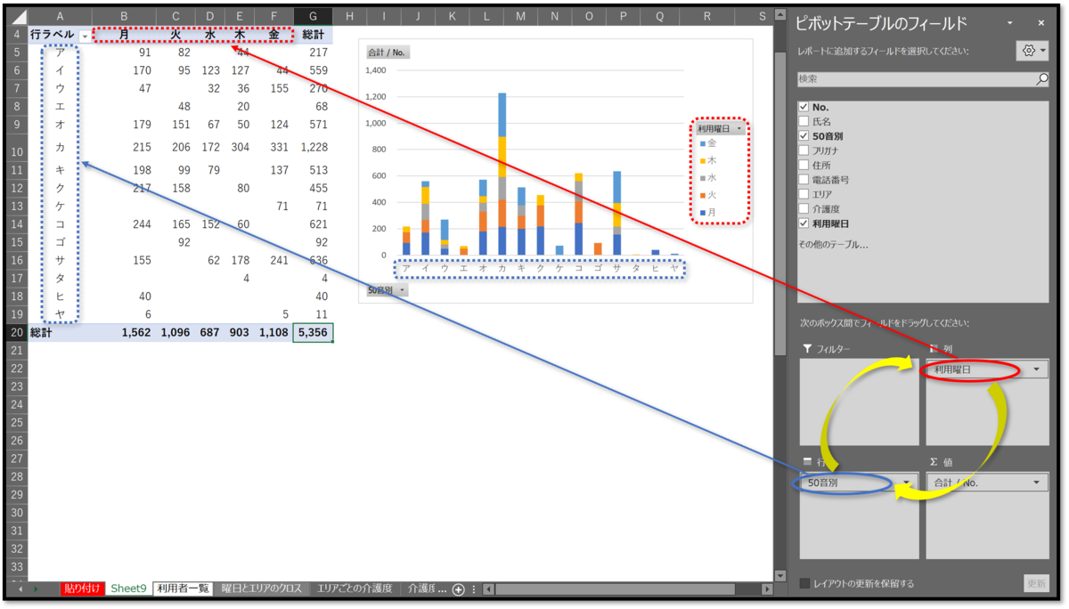Image resolution: width=1069 pixels, height=609 pixels.
Task: Select column G header
Action: pos(312,17)
